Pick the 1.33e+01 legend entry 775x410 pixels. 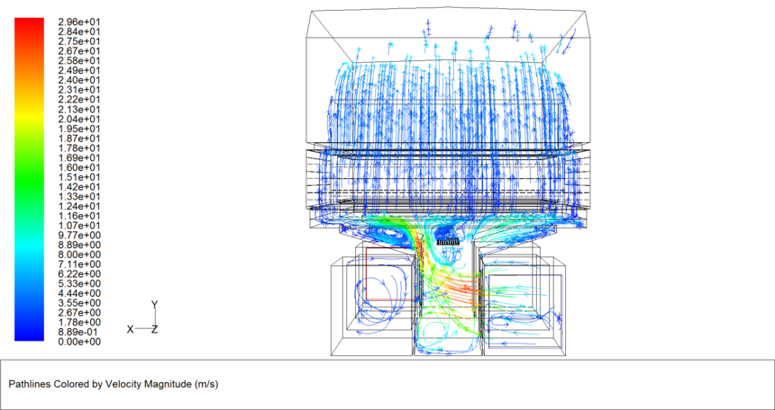79,197
